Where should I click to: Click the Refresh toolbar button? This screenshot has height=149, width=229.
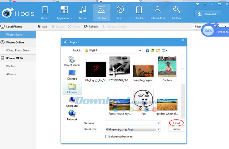pyautogui.click(x=91, y=26)
